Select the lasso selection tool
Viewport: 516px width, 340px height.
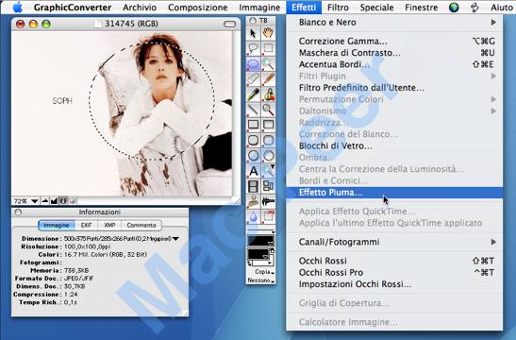pos(253,49)
